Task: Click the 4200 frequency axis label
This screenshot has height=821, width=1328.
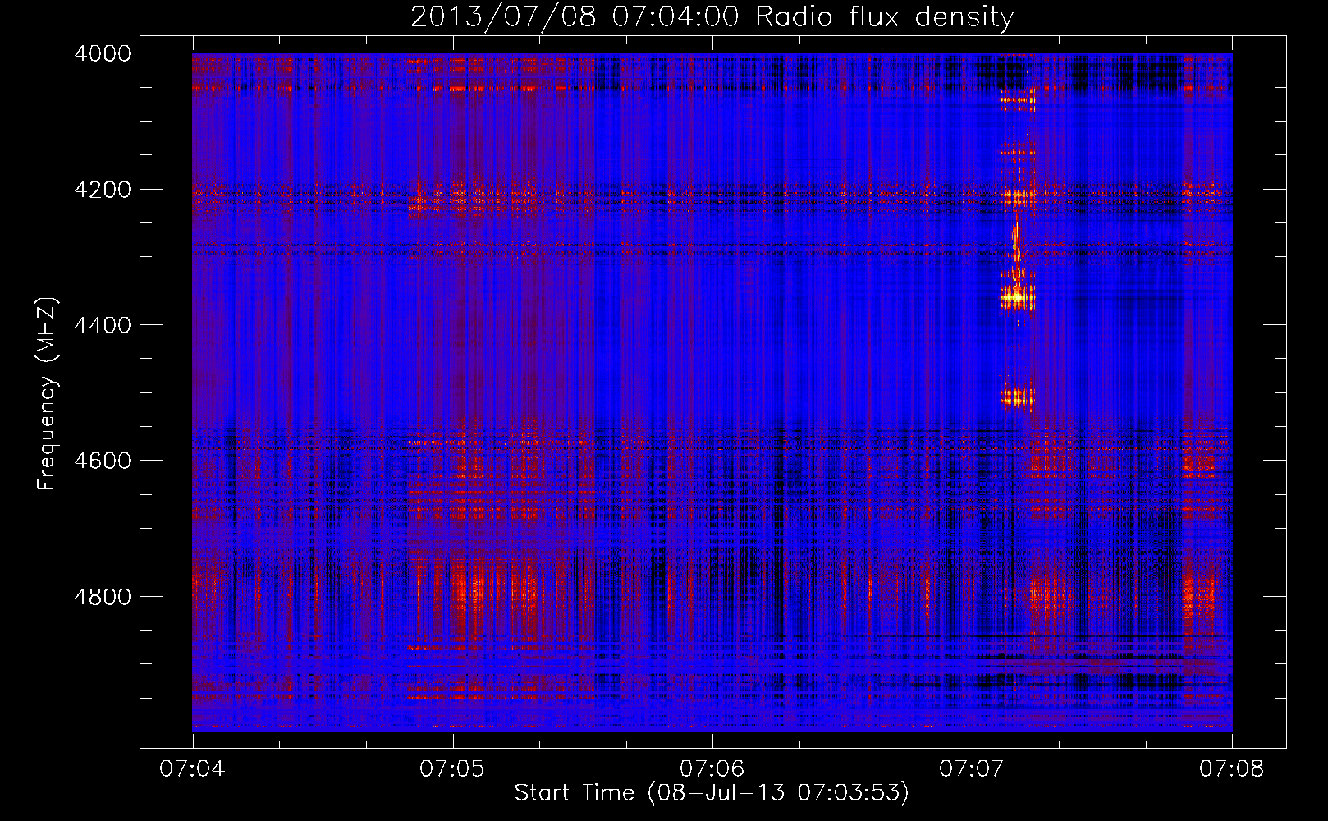Action: tap(103, 190)
